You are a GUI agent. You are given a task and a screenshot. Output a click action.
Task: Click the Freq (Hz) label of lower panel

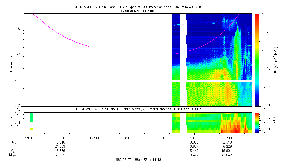(11, 122)
